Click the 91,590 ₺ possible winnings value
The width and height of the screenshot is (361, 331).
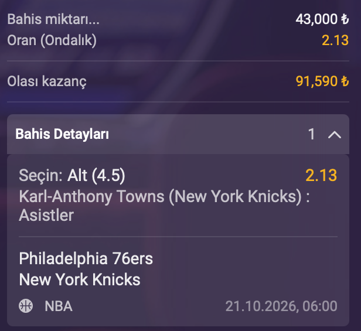322,81
